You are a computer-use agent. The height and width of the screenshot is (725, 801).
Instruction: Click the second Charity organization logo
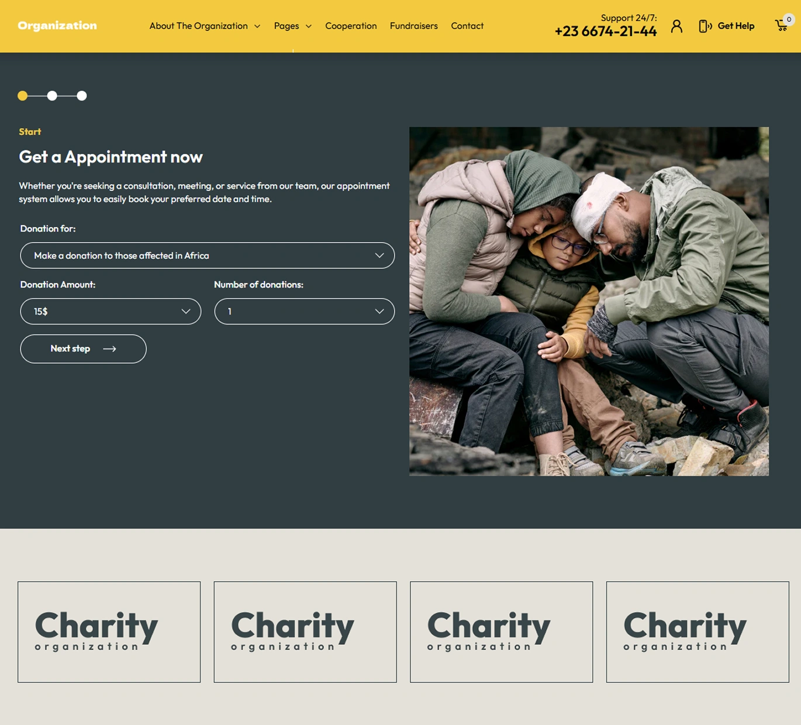point(305,632)
